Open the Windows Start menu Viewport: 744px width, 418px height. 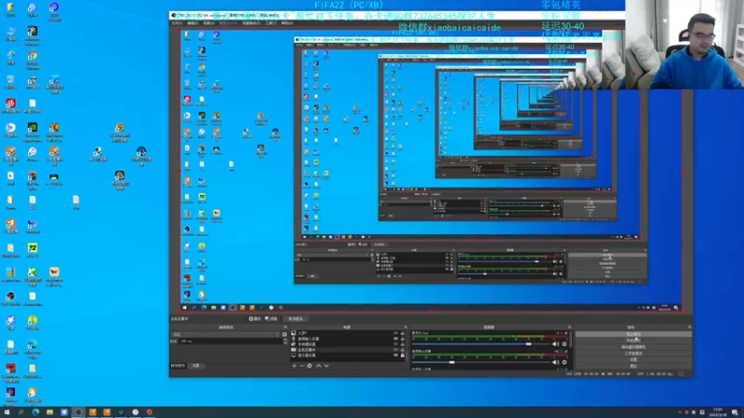7,412
